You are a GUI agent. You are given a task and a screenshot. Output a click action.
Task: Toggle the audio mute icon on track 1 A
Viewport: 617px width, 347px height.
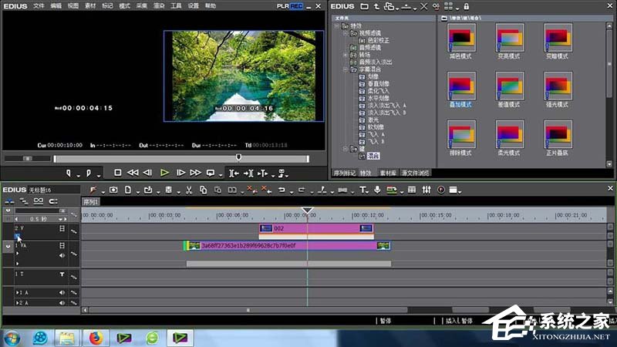pyautogui.click(x=62, y=294)
